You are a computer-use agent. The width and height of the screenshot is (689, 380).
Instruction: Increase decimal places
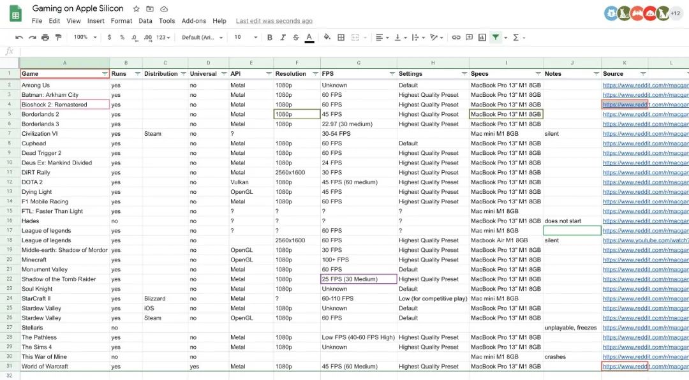pos(147,38)
